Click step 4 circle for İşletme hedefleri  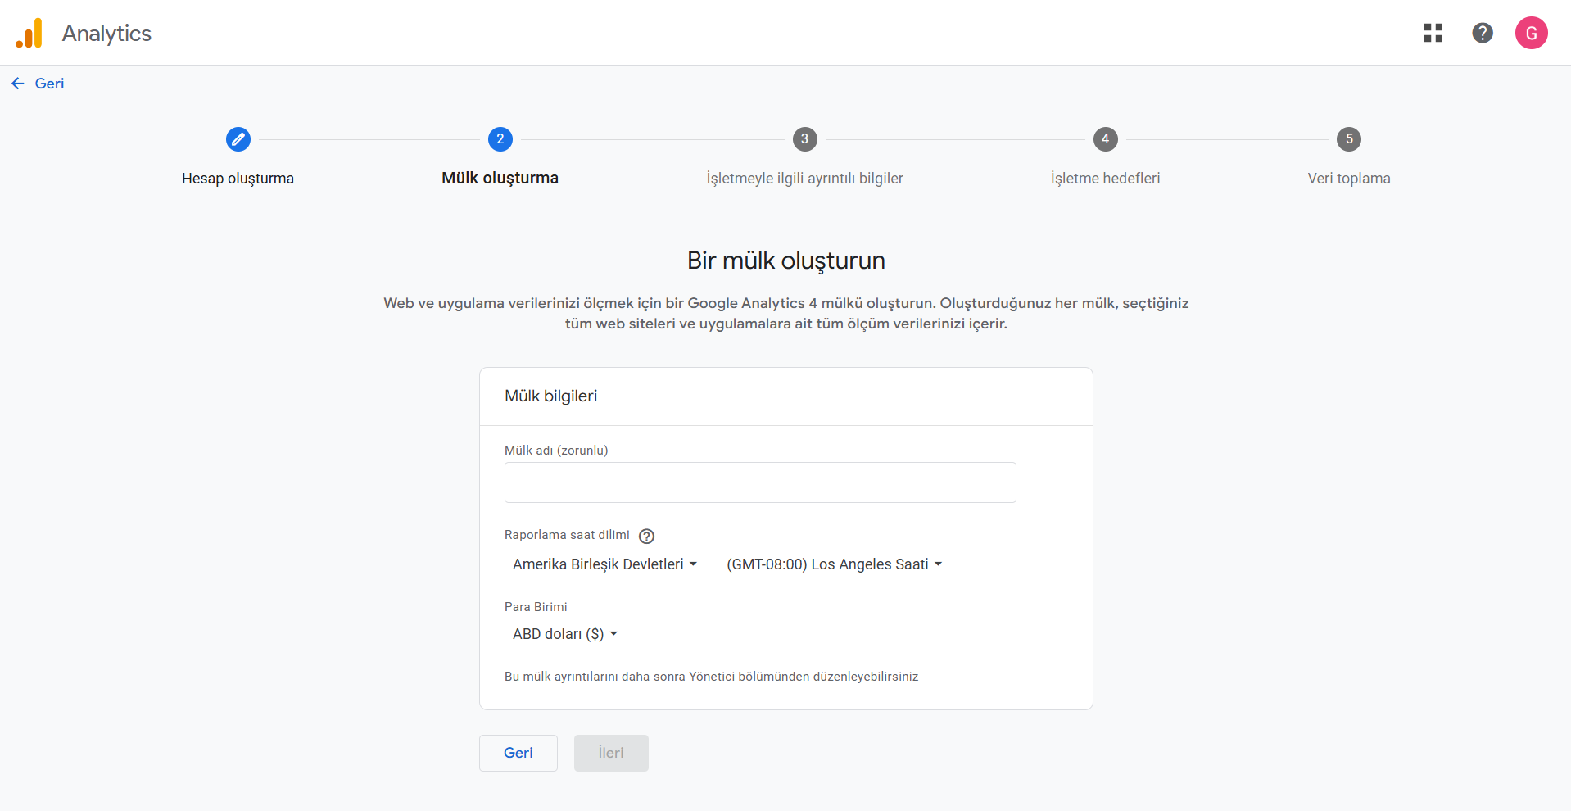tap(1105, 139)
